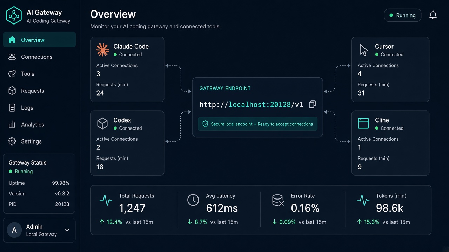Image resolution: width=449 pixels, height=252 pixels.
Task: Click the Error Rate value 0.16%
Action: tap(305, 208)
